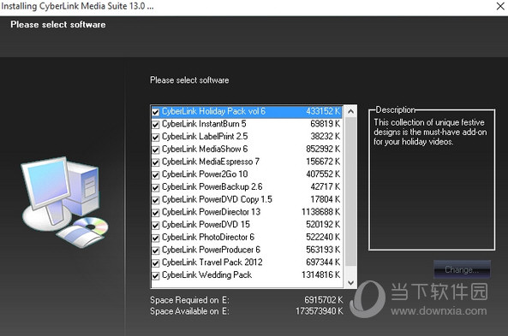Click the Description text about festive designs

click(x=430, y=132)
